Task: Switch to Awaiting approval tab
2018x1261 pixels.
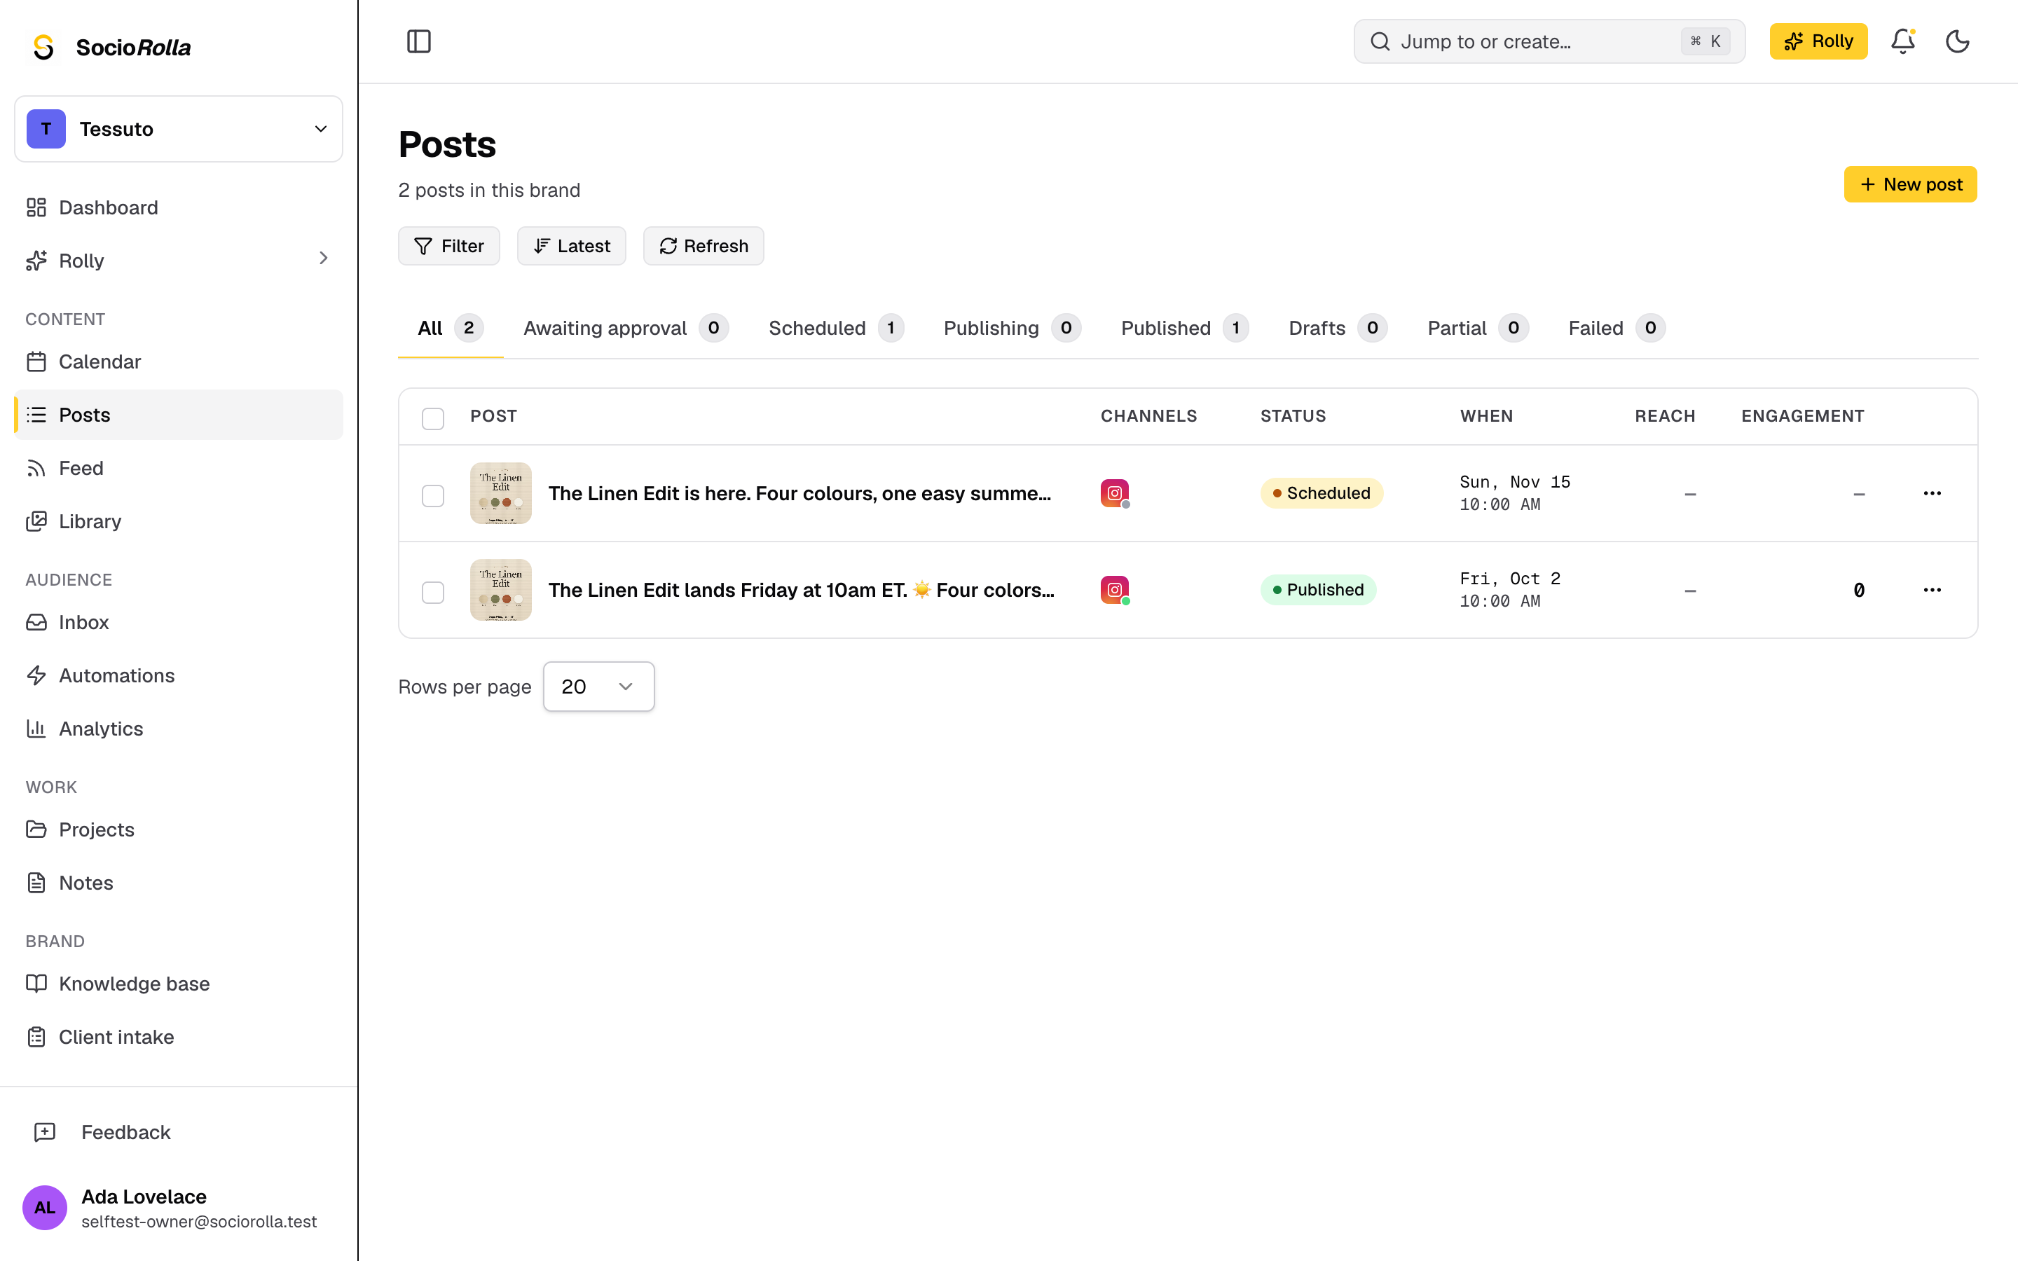Action: (626, 328)
